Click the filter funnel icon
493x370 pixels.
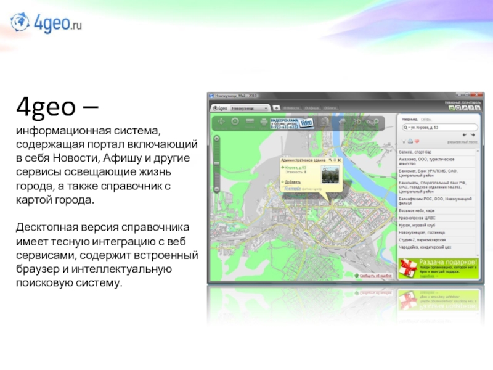point(404,142)
